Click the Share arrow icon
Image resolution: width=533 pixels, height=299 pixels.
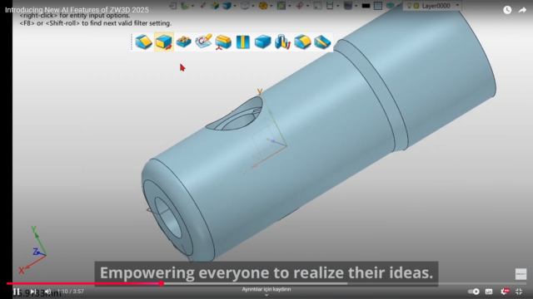tap(522, 10)
